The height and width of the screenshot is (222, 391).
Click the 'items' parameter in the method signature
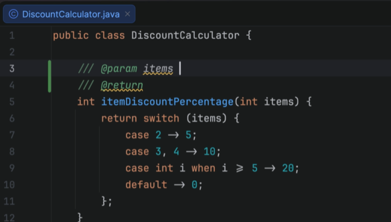pyautogui.click(x=279, y=102)
